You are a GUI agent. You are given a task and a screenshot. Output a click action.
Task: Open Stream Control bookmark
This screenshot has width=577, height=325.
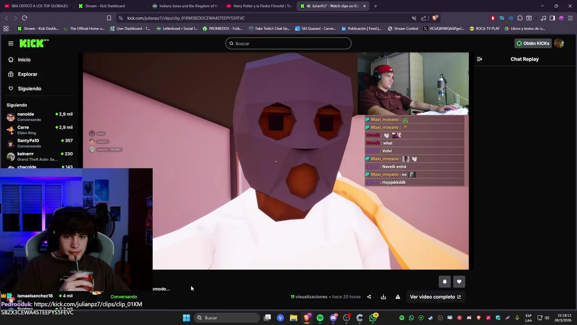[x=403, y=28]
